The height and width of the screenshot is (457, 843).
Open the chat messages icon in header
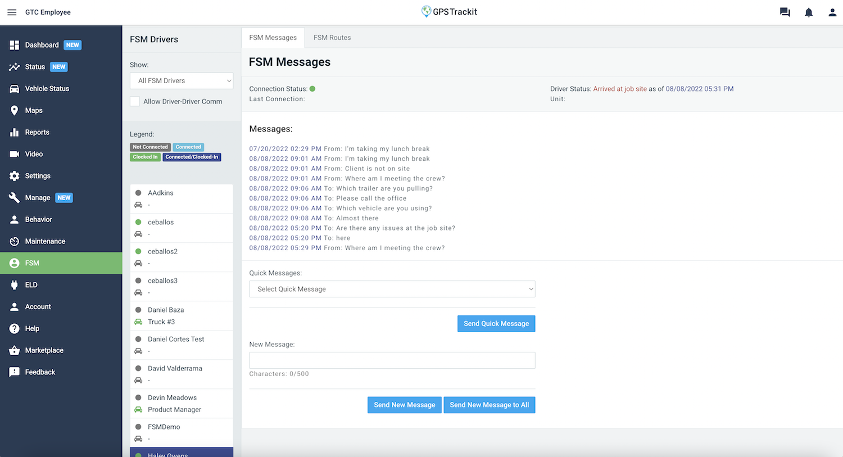coord(785,12)
